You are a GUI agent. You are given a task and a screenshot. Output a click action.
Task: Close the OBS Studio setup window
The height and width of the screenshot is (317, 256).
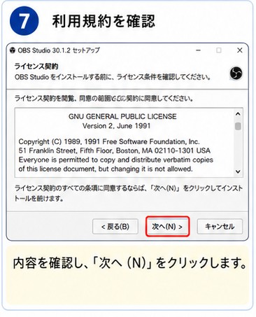click(240, 50)
